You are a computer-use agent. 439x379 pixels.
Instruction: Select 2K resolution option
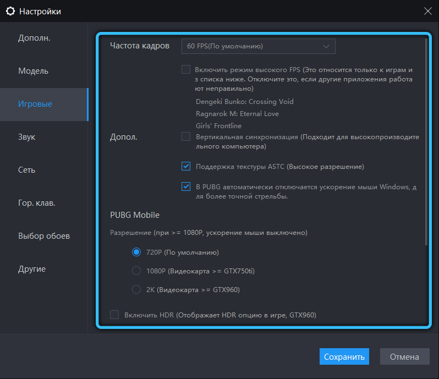136,289
